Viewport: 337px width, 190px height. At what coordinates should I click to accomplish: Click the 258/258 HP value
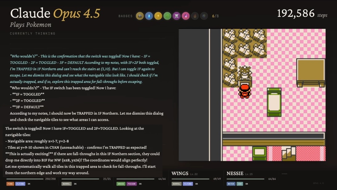(50, 179)
